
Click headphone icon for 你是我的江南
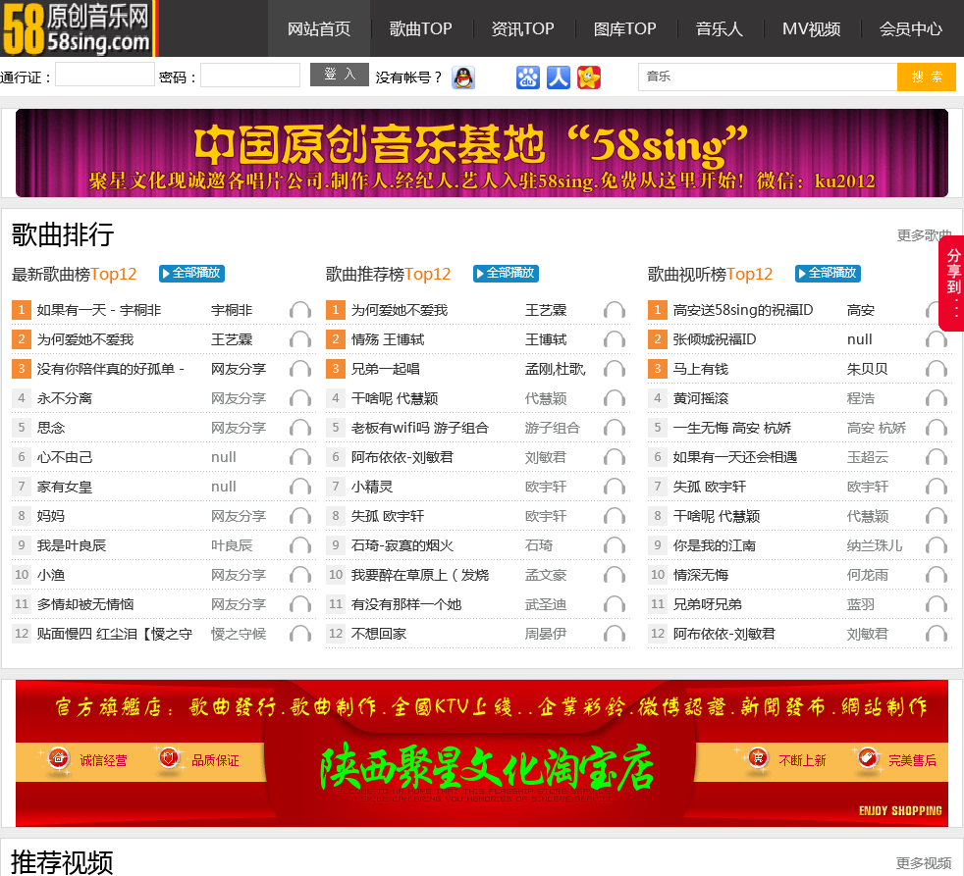click(937, 545)
